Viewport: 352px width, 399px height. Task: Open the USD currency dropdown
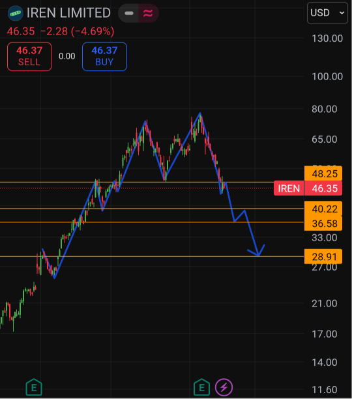[327, 13]
